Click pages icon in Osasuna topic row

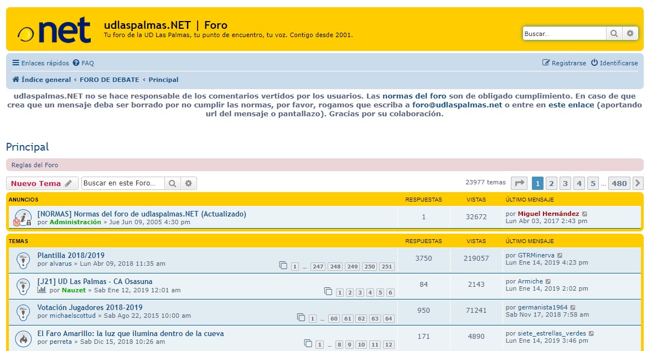[x=328, y=292]
